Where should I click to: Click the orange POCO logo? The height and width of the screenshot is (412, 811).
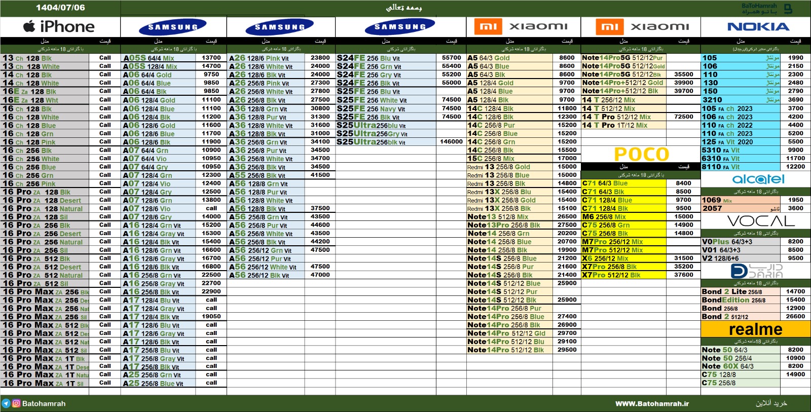[641, 154]
